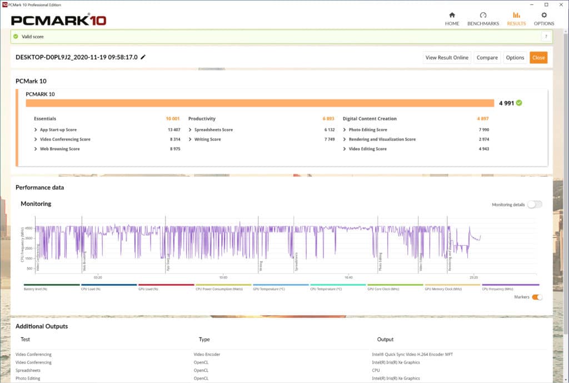This screenshot has width=569, height=383.
Task: Click the App Startup marker on chart
Action: click(168, 262)
